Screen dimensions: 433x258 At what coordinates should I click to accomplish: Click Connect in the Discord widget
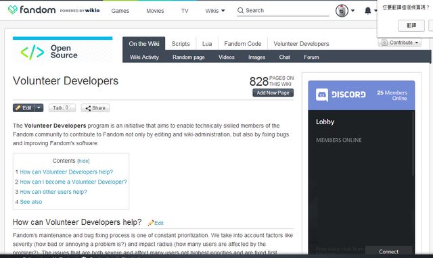tap(388, 251)
